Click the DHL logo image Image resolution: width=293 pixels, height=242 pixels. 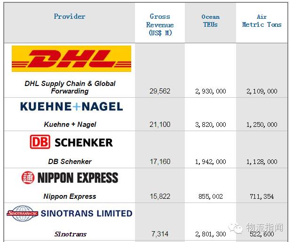[x=71, y=59]
